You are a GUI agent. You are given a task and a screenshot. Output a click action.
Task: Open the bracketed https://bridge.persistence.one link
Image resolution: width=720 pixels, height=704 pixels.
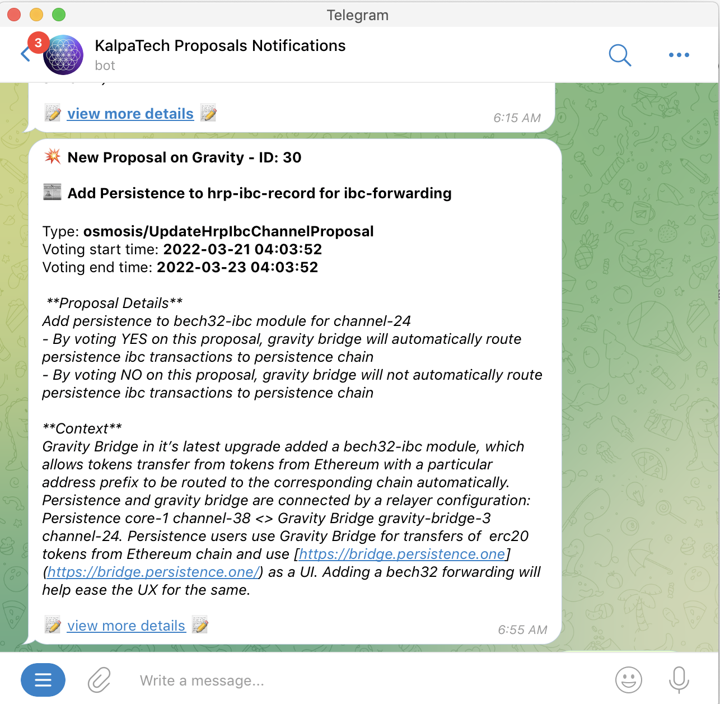[402, 554]
